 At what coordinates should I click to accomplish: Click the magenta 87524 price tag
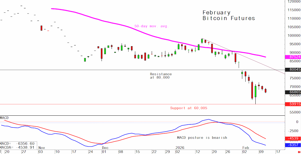tap(293, 57)
